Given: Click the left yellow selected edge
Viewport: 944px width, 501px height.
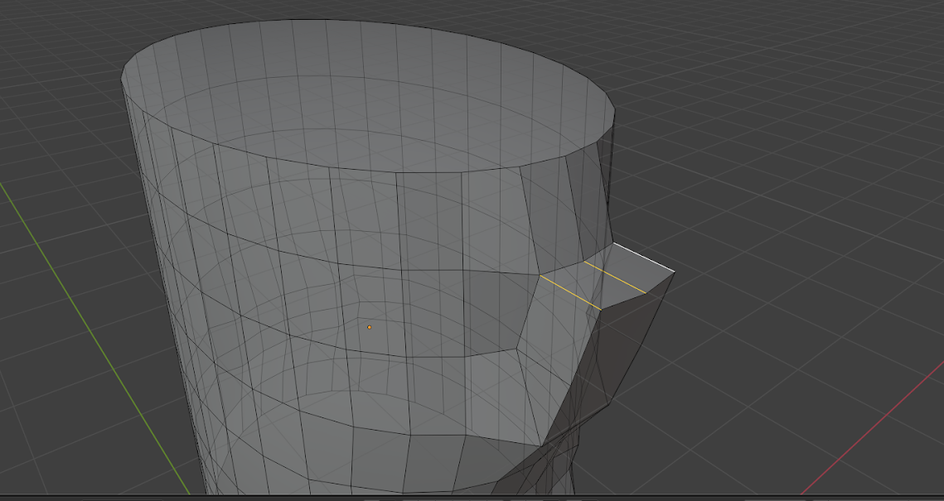Looking at the screenshot, I should (x=569, y=292).
